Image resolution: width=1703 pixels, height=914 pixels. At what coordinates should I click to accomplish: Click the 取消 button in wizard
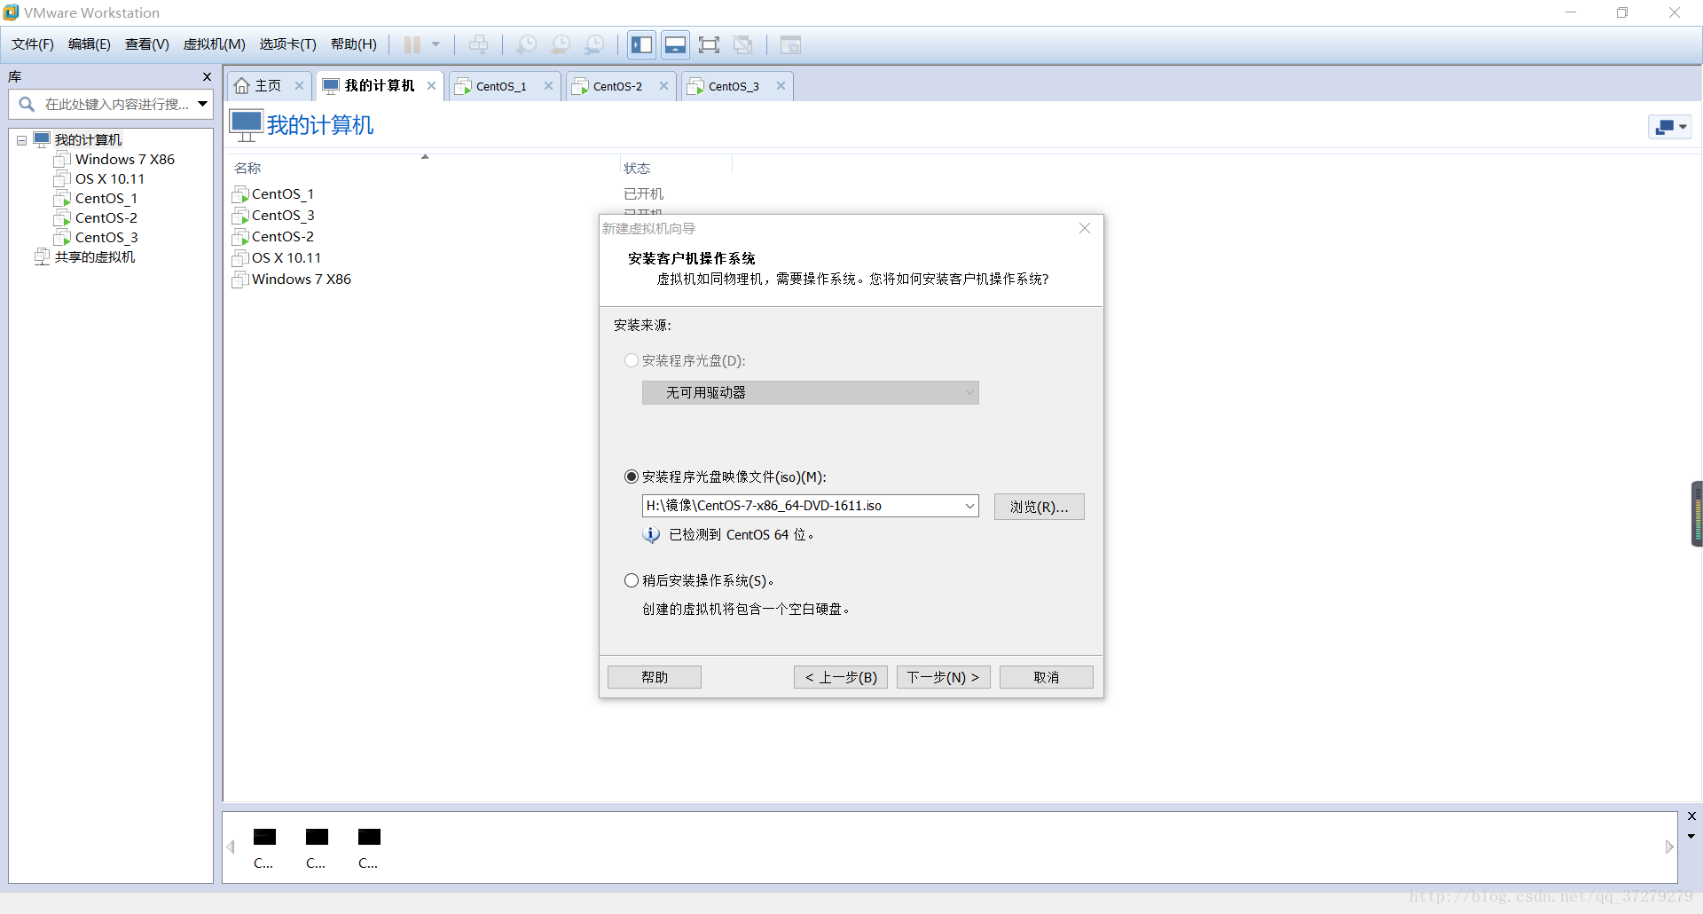click(1047, 677)
